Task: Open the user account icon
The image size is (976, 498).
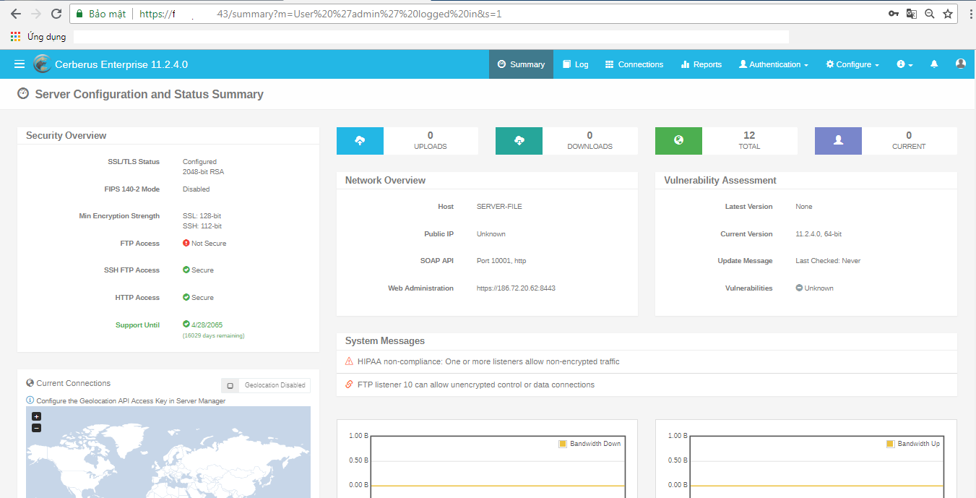Action: (x=961, y=64)
